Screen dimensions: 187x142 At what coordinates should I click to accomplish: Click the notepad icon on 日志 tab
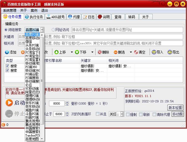[85, 17]
